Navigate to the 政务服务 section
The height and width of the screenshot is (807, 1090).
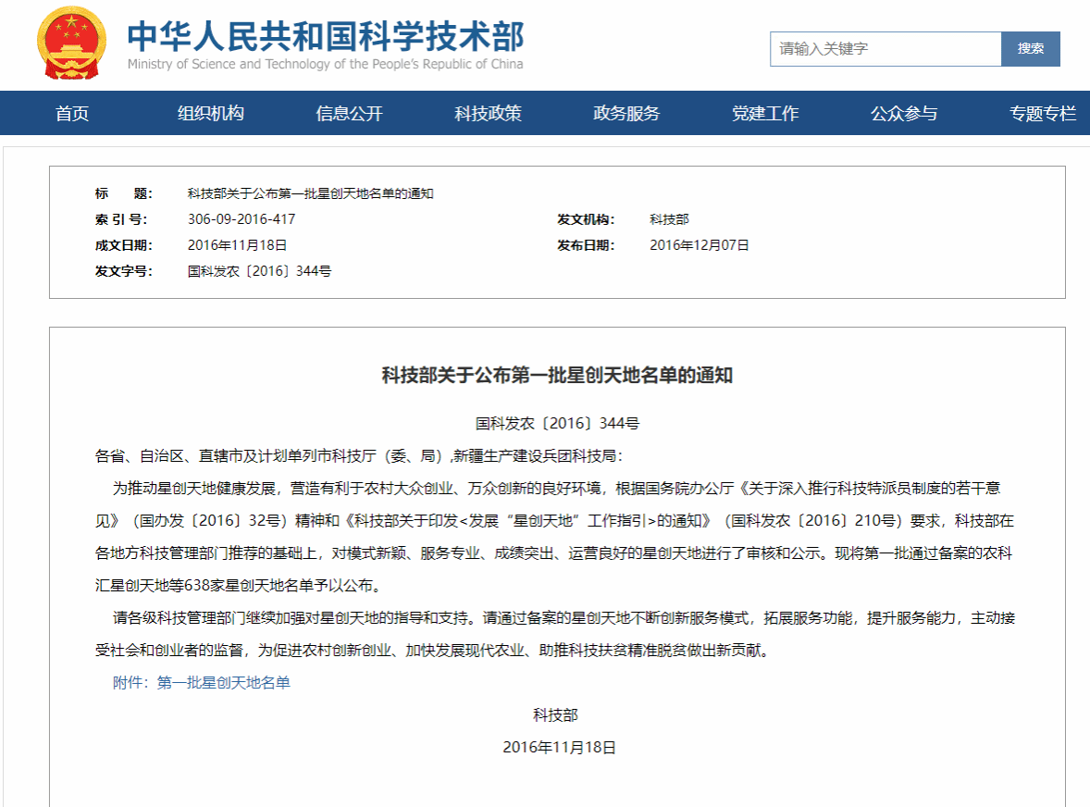coord(626,114)
